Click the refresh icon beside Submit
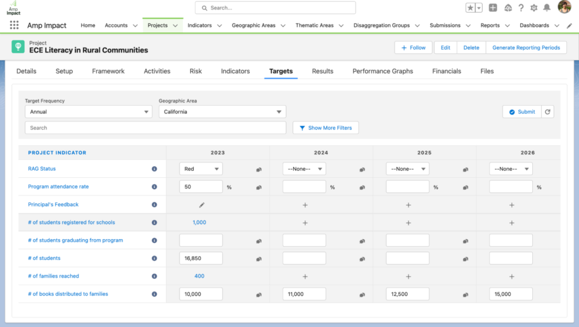Viewport: 579px width, 327px height. coord(547,112)
